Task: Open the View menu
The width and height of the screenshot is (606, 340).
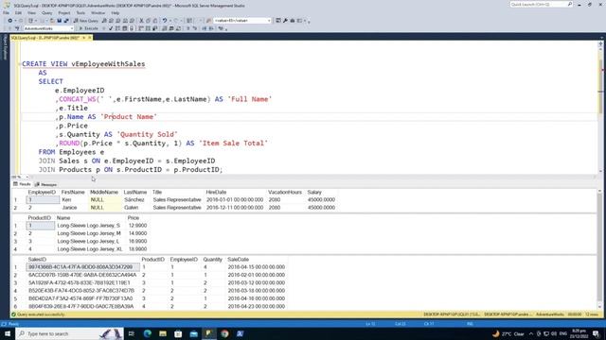Action: (x=31, y=12)
